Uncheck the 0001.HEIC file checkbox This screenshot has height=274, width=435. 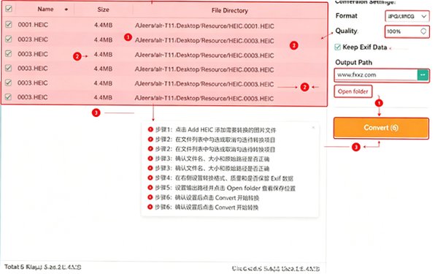click(x=9, y=24)
